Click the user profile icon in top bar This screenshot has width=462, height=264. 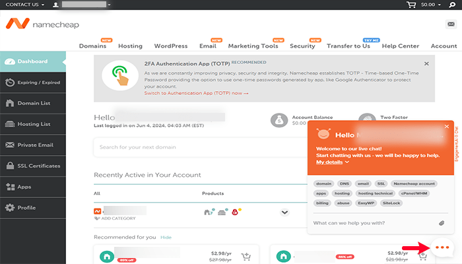(x=55, y=5)
